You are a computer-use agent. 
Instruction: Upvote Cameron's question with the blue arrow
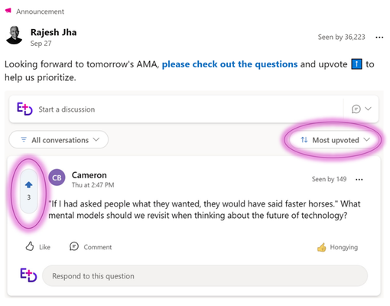pos(28,185)
